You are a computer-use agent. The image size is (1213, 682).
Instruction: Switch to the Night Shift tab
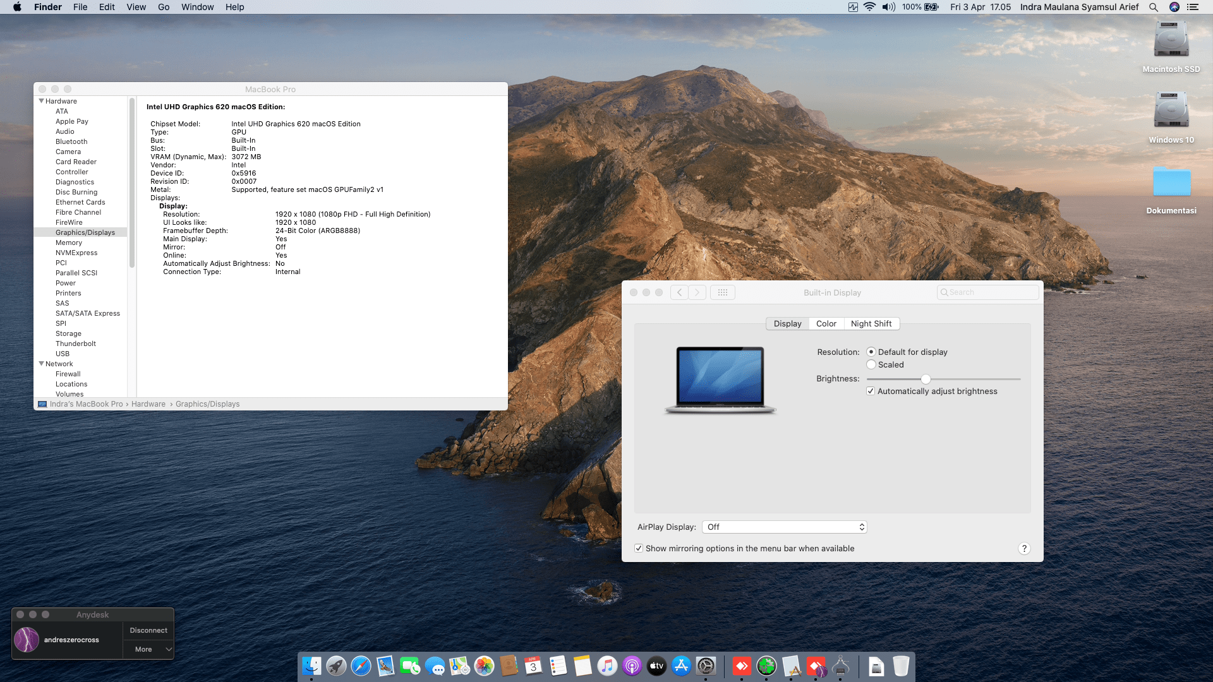871,323
